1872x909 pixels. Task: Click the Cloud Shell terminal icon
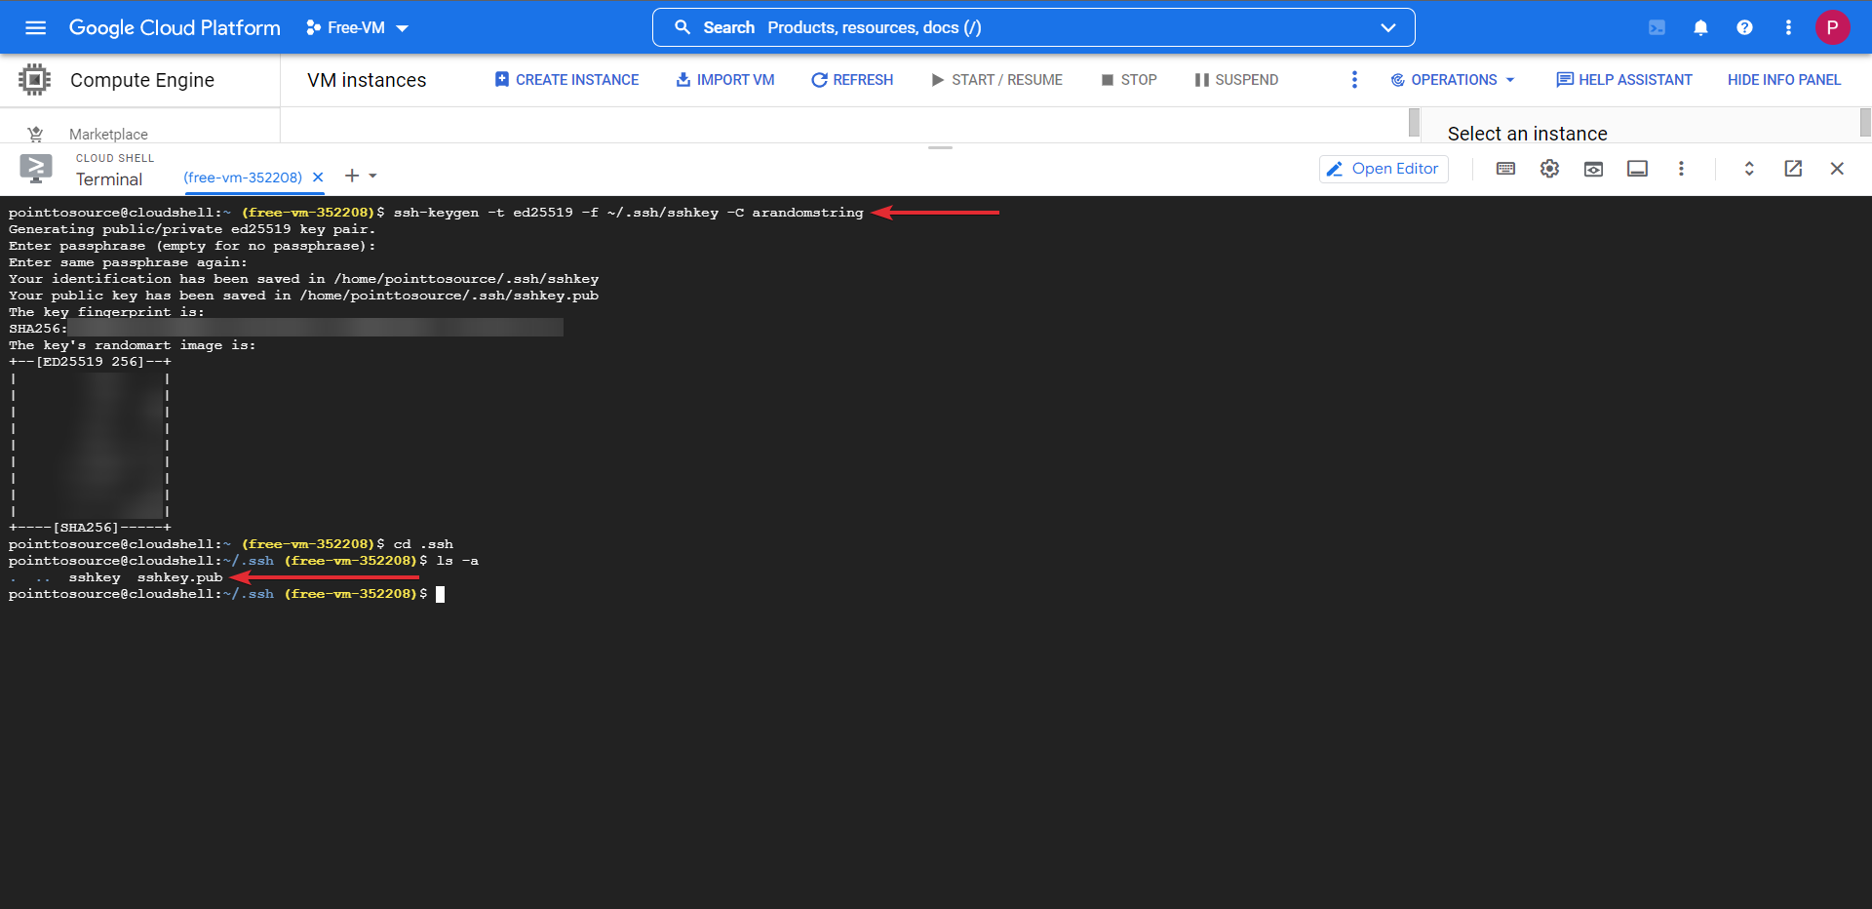click(x=36, y=169)
